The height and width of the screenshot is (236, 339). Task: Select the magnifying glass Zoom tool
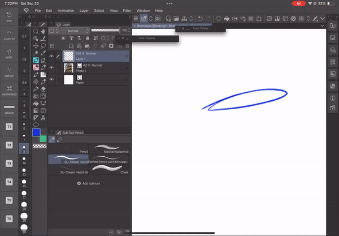pos(36,31)
